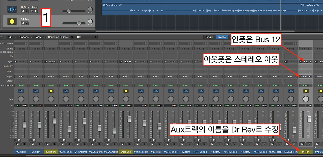Screen dimensions: 323x157
Task: Solo the DR Rev track in track header
Action: 27,23
